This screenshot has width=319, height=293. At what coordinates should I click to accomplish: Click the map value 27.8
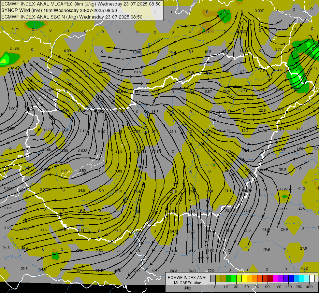[x=303, y=248]
